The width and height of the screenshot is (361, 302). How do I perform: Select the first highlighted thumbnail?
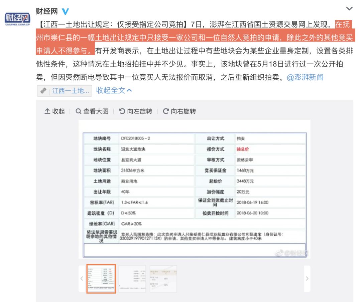(x=101, y=279)
